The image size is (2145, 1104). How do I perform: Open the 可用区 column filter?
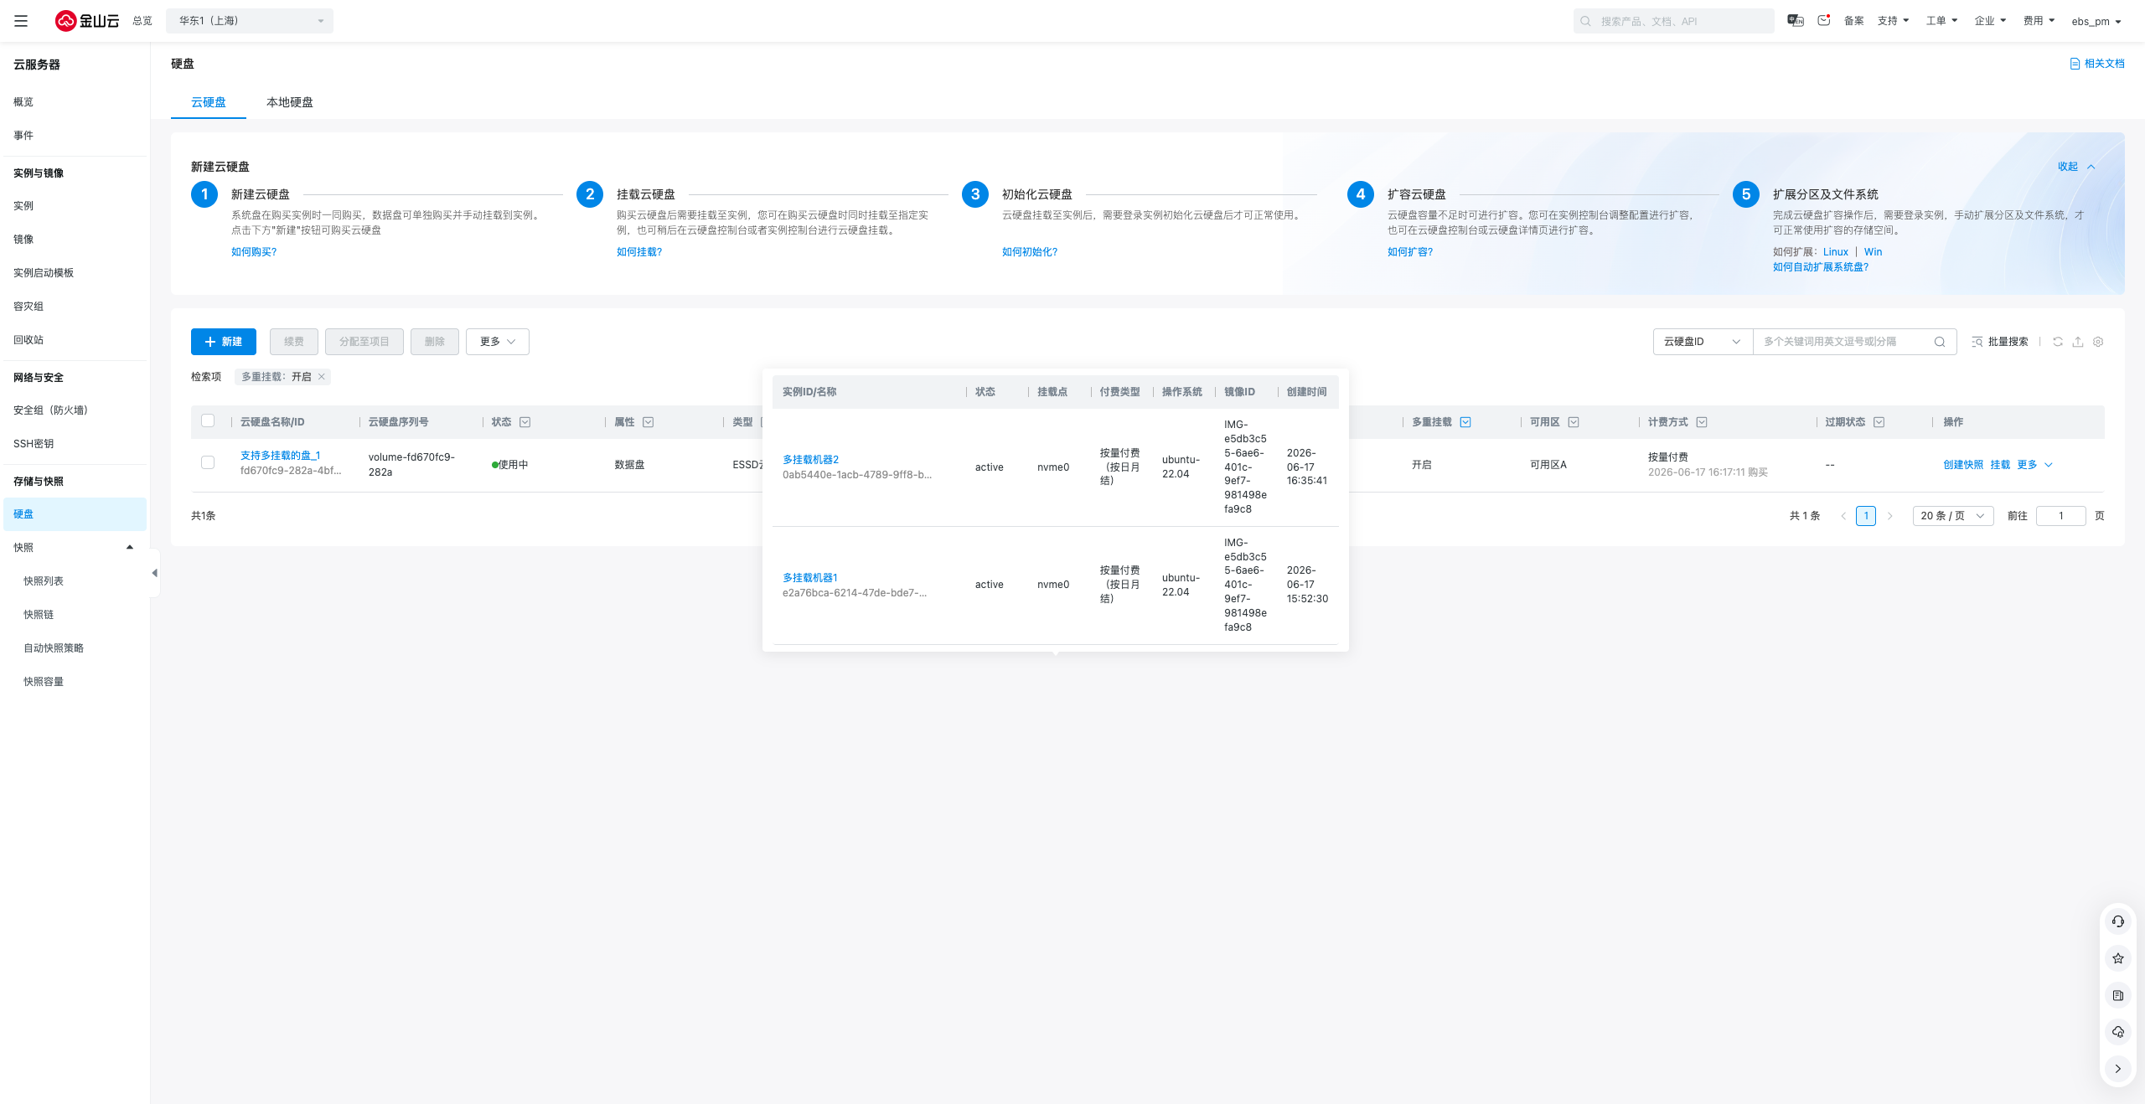click(1573, 422)
